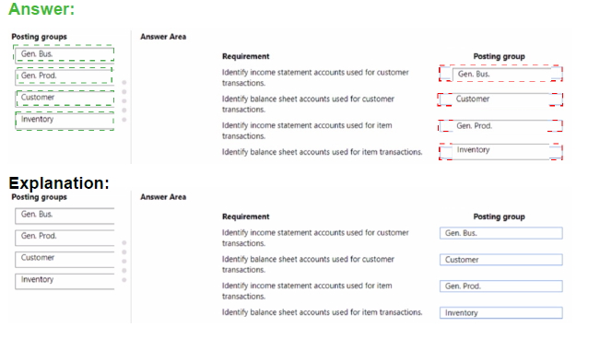Click Inventory answer box with red dashes
The height and width of the screenshot is (362, 600).
point(500,151)
